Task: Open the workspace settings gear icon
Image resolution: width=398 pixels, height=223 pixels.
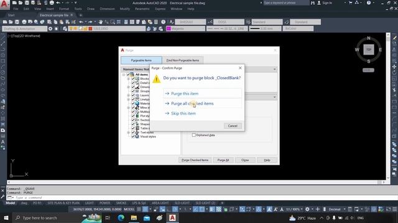Action: point(50,29)
